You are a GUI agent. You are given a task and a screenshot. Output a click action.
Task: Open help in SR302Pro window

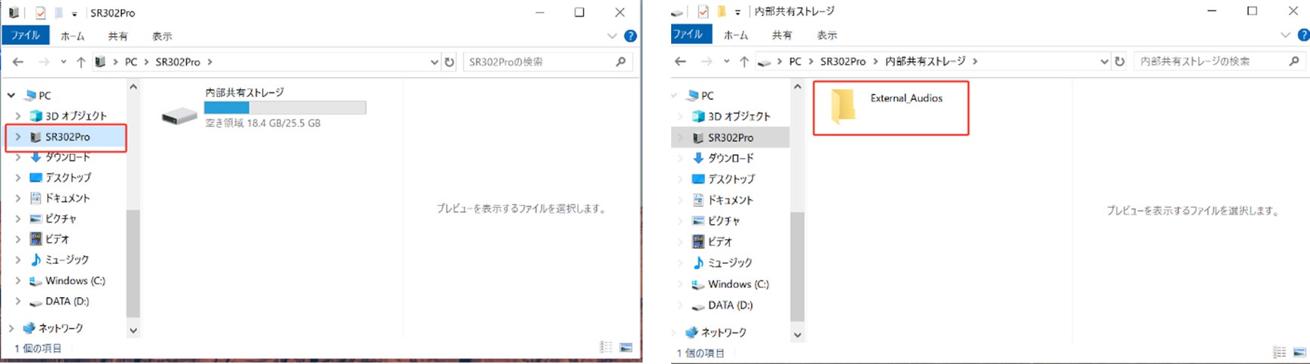[x=631, y=36]
